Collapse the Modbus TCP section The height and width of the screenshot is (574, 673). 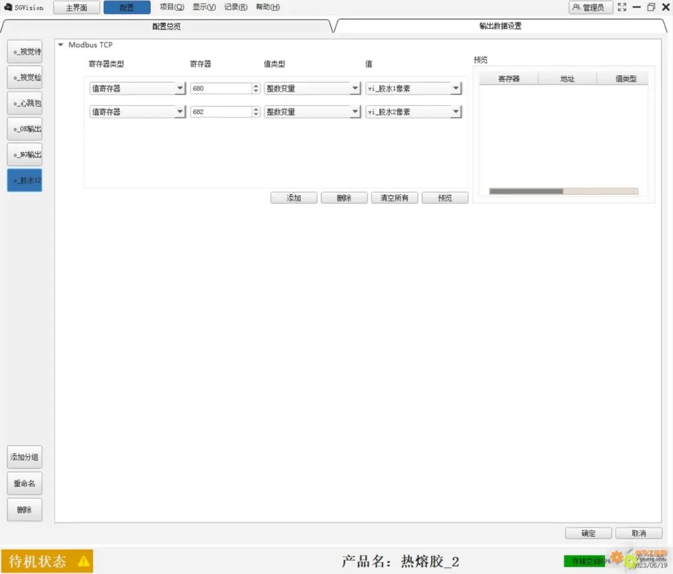pos(60,45)
